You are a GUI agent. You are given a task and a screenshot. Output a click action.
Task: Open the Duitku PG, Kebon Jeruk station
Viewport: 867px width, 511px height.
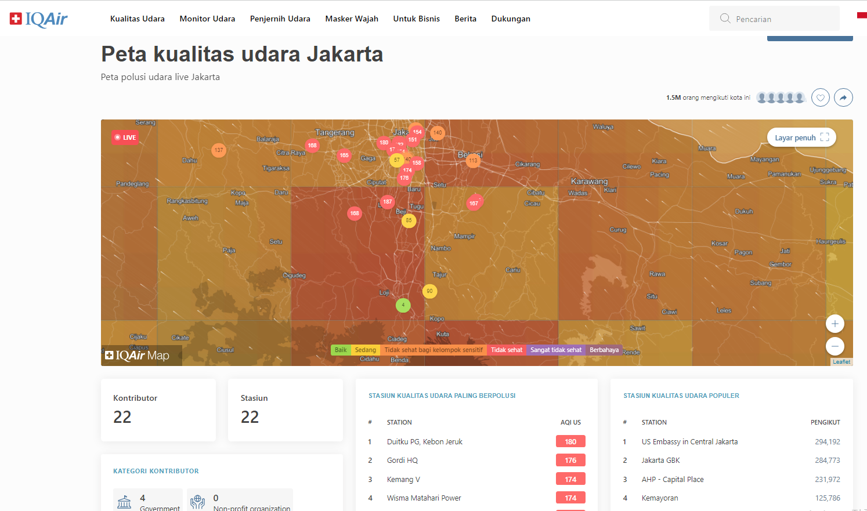point(424,441)
